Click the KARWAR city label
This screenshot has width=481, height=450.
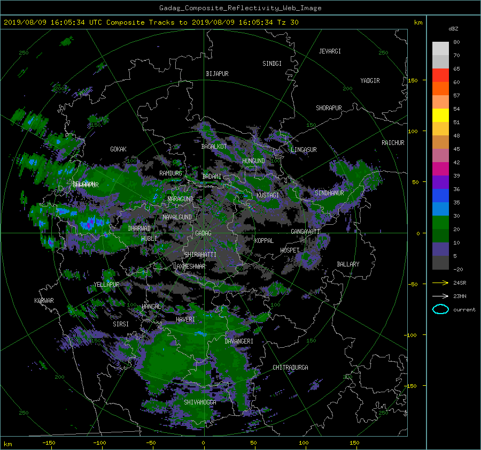[44, 301]
